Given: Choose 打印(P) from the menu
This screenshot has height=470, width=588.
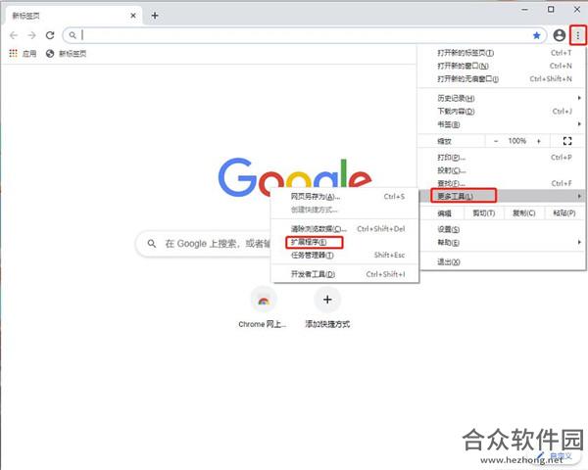Looking at the screenshot, I should (x=502, y=158).
